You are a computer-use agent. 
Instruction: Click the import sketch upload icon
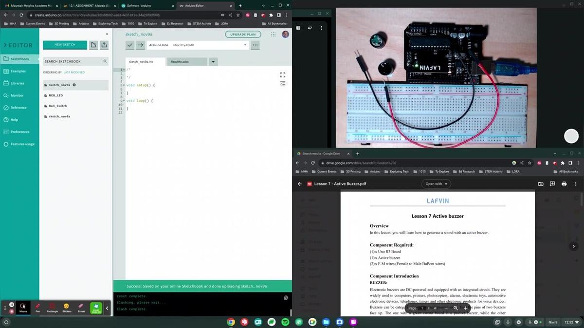(x=104, y=45)
